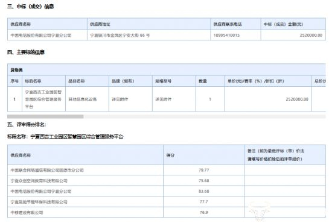Click the 中标（成交）金额 column header

pos(283,24)
